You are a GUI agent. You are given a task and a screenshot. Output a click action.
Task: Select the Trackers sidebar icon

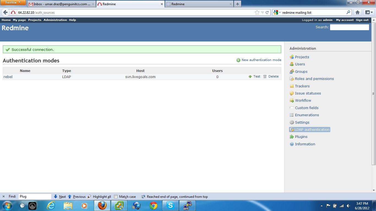point(291,86)
